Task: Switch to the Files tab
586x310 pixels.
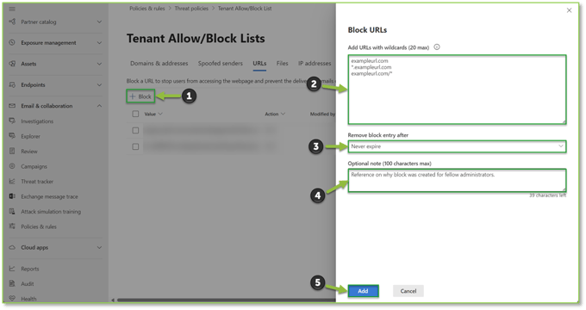Action: click(282, 64)
